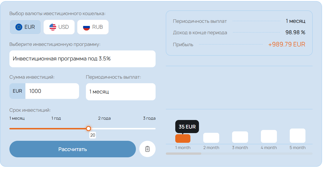Select EUR wallet currency

(x=25, y=27)
